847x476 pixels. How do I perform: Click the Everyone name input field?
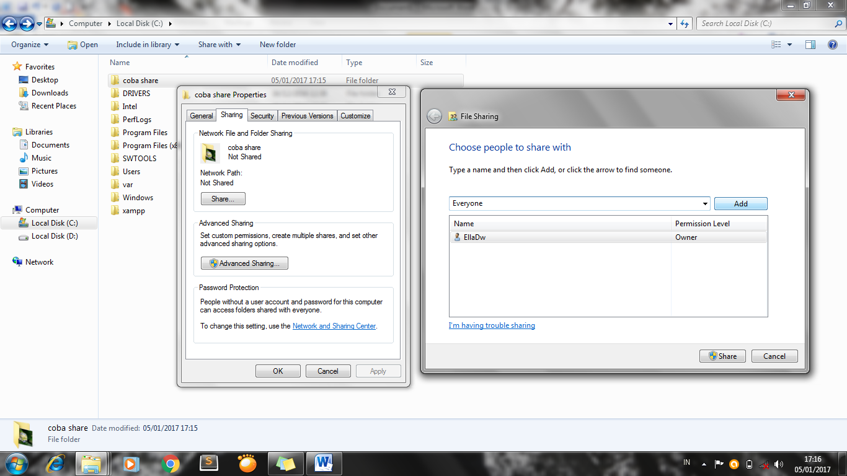(575, 204)
